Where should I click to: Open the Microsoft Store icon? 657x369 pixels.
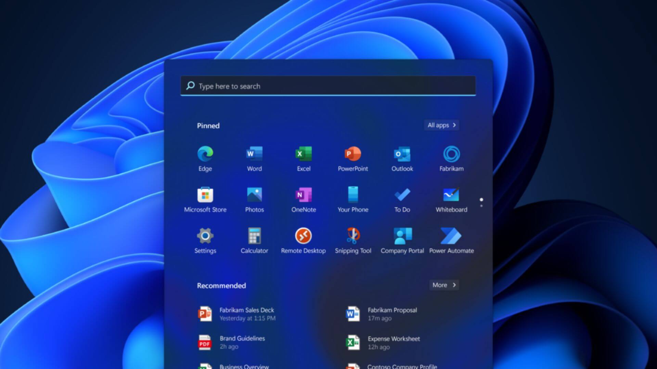click(x=205, y=195)
